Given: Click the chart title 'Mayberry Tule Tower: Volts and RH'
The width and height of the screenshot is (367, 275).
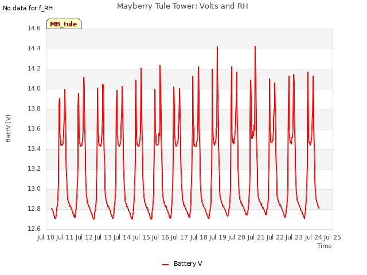Looking at the screenshot, I should tap(182, 6).
